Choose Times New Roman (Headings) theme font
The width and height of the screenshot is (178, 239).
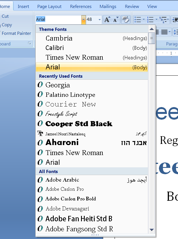coord(92,57)
